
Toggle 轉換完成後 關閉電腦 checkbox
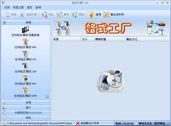coord(137,123)
